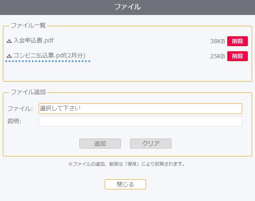
Task: Open the コンビニ払込票.pdf(2月分) file link
Action: (x=49, y=55)
